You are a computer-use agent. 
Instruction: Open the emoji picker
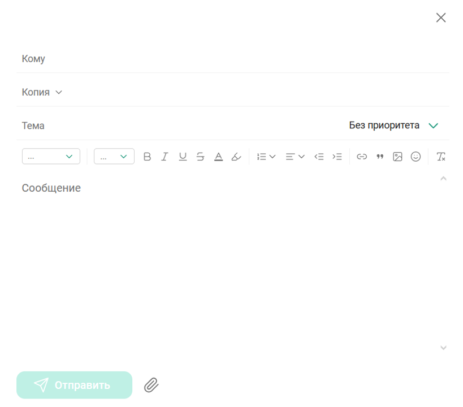tap(416, 157)
